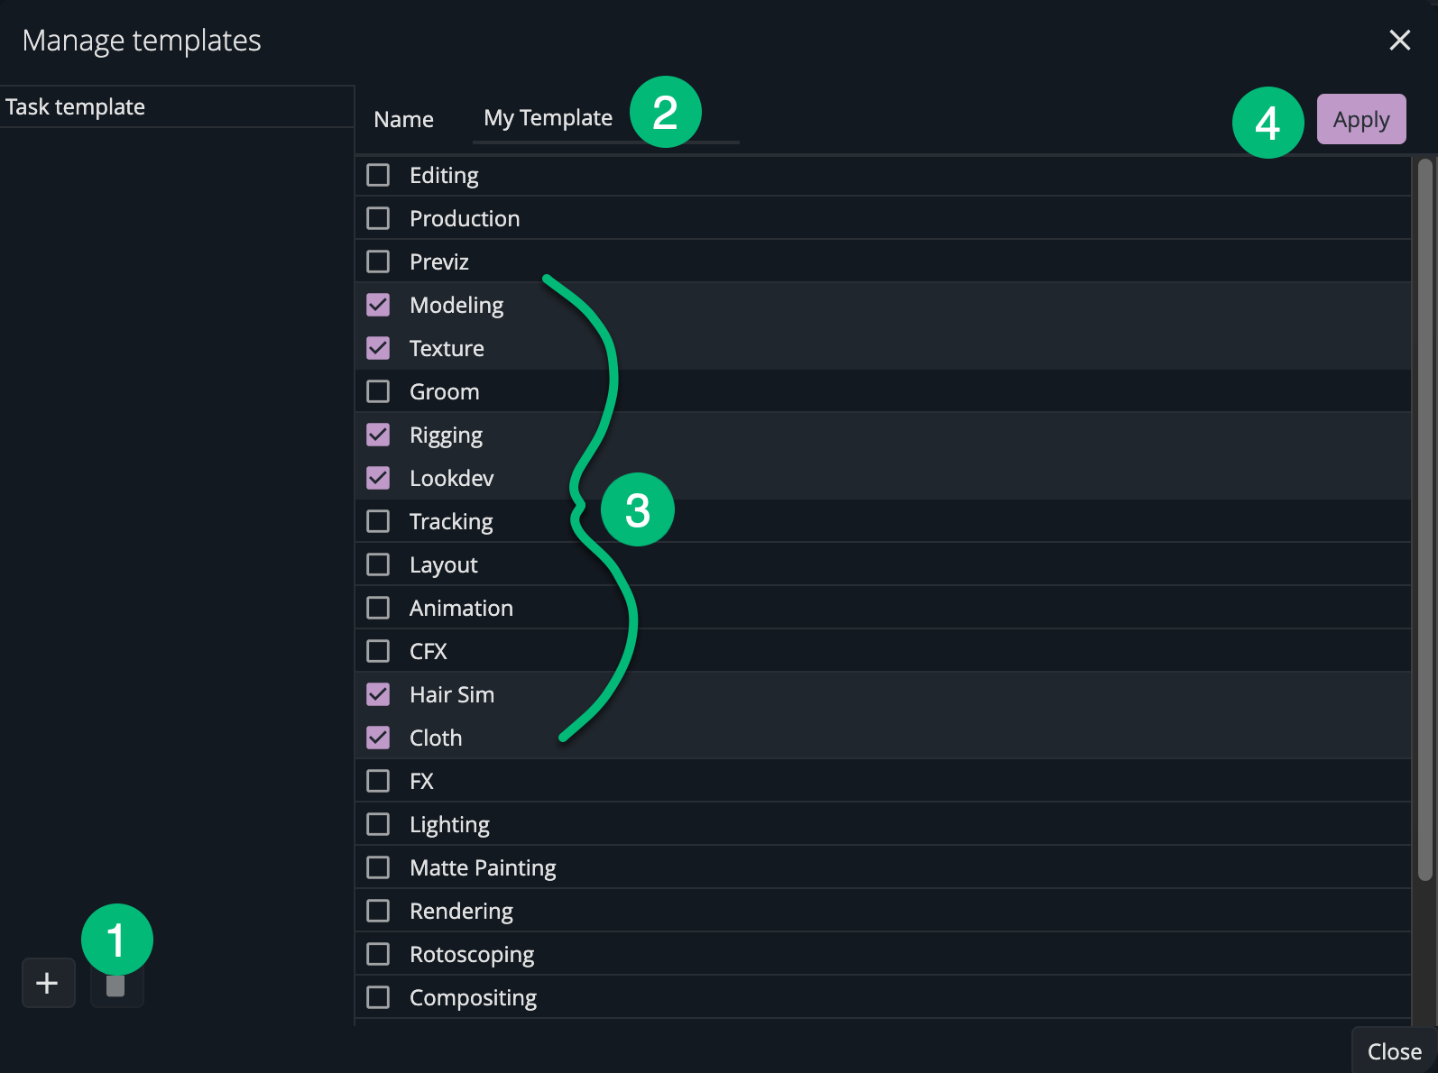Check the Previz task type
Viewport: 1438px width, 1073px height.
click(378, 261)
